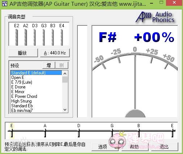Viewport: 183px width, 154px height.
Task: Select the E Minor preset
Action: point(36,92)
